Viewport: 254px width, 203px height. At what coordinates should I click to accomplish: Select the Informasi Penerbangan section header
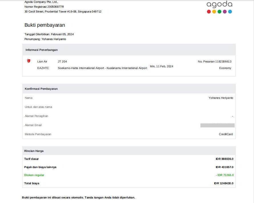42,50
